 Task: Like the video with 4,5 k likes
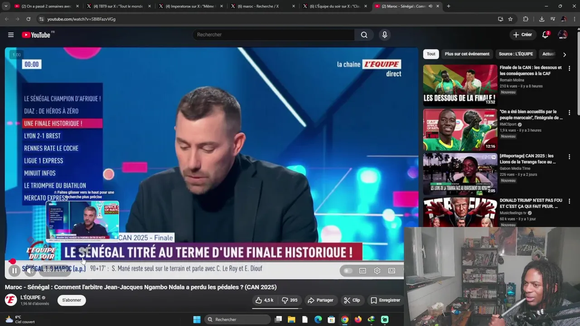(264, 300)
